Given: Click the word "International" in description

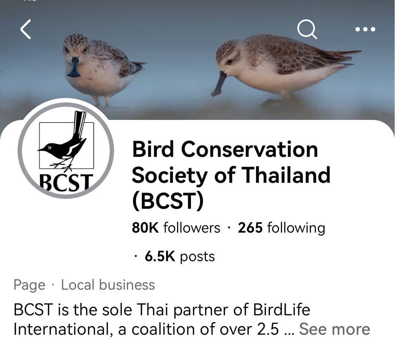Looking at the screenshot, I should 63,329.
